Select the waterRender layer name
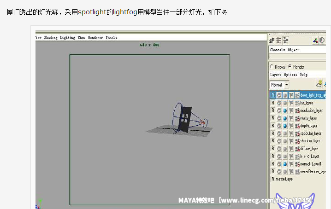The height and width of the screenshot is (209, 331). coord(313,172)
